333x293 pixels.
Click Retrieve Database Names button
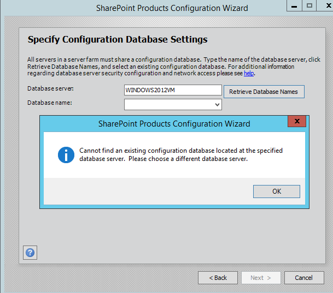point(264,92)
